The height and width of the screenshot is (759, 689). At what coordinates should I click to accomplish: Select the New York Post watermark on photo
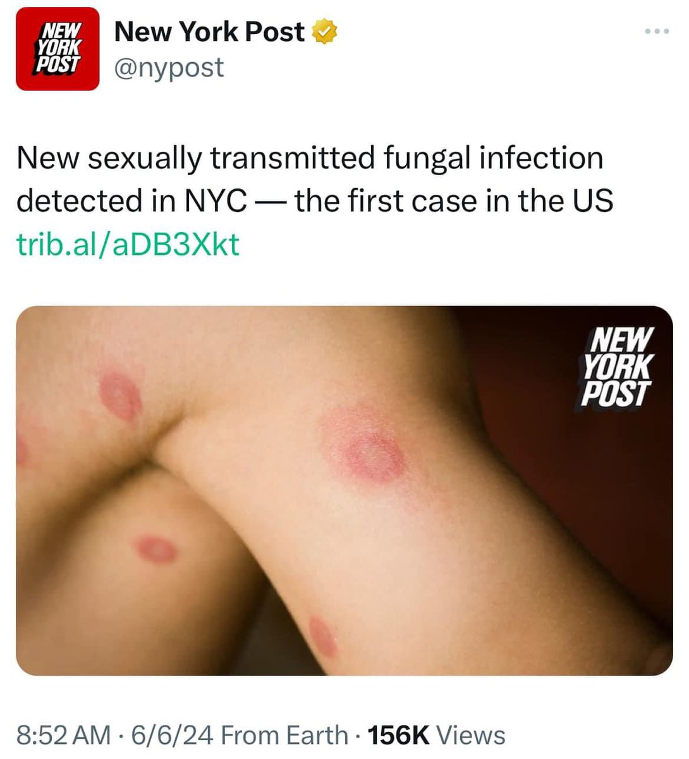[x=616, y=366]
